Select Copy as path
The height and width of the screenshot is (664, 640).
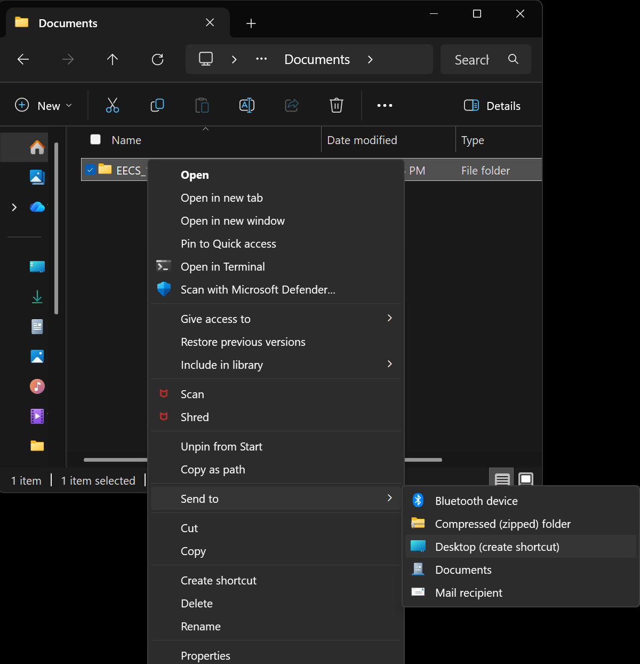(x=276, y=470)
